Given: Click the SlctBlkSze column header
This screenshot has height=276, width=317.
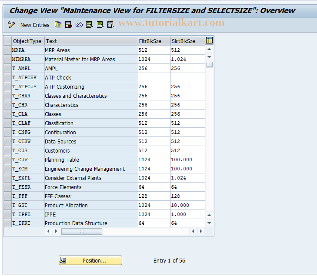Looking at the screenshot, I should pyautogui.click(x=187, y=41).
